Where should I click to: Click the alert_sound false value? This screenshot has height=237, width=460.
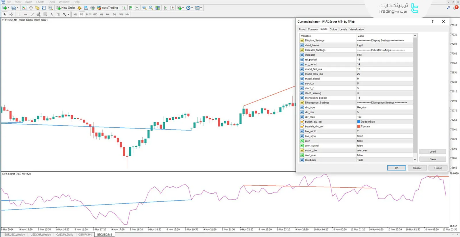click(x=360, y=146)
